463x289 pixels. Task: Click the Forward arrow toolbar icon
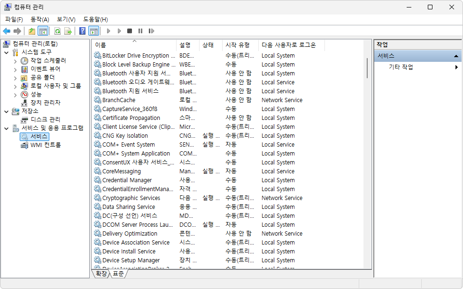[17, 31]
